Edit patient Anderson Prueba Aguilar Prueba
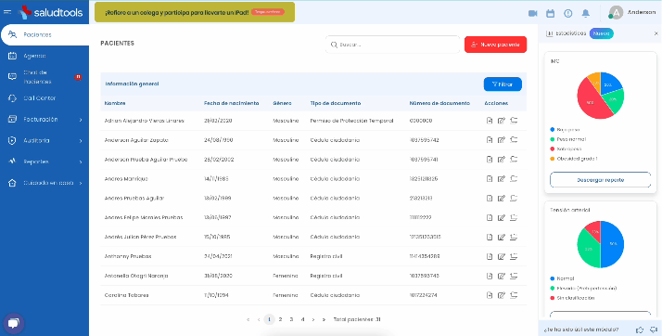The height and width of the screenshot is (336, 662). 502,160
